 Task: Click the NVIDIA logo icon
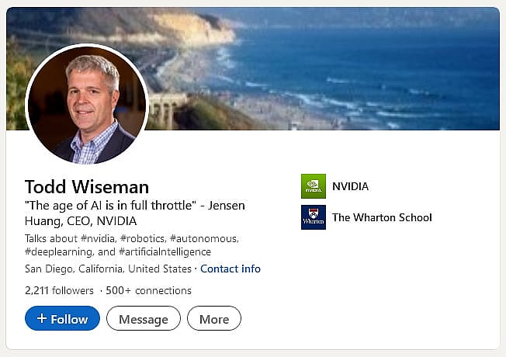tap(314, 186)
